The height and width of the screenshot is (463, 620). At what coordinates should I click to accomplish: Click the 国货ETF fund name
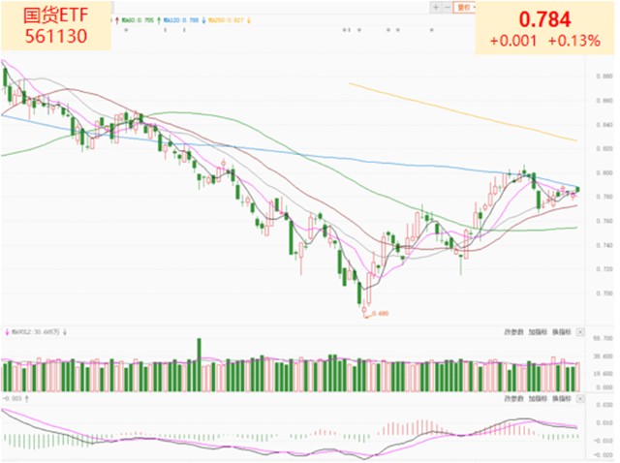point(55,15)
